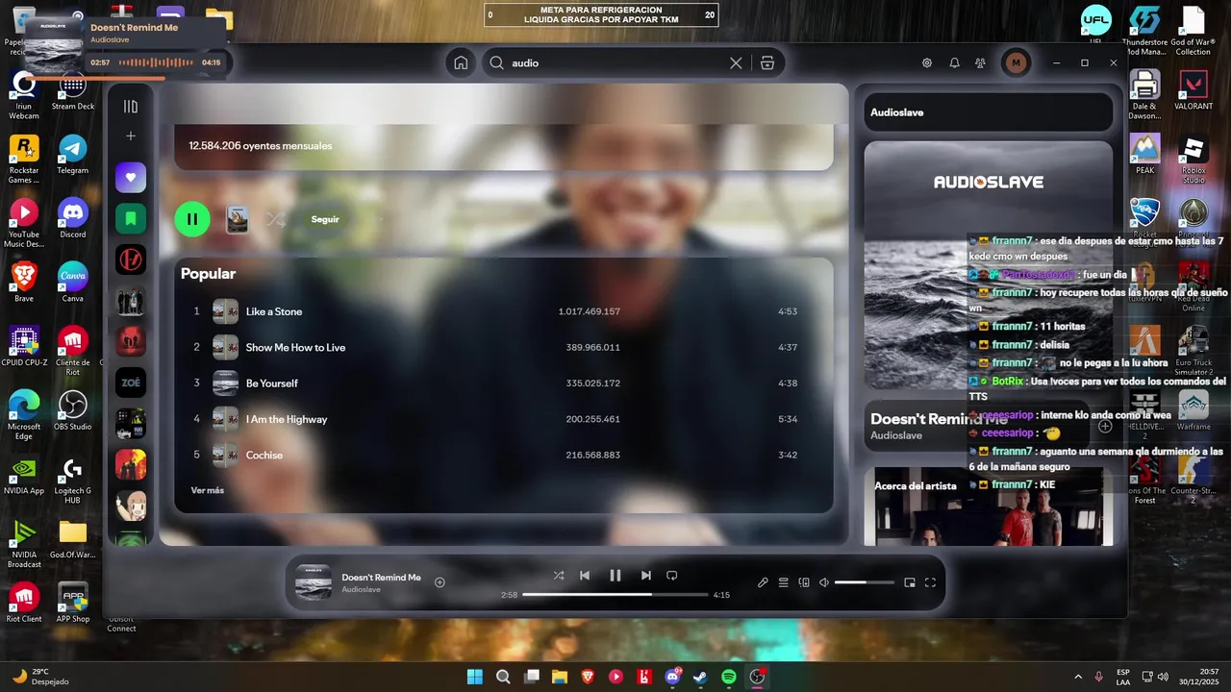This screenshot has height=692, width=1231.
Task: Click the Your Library icon in sidebar
Action: pyautogui.click(x=131, y=107)
